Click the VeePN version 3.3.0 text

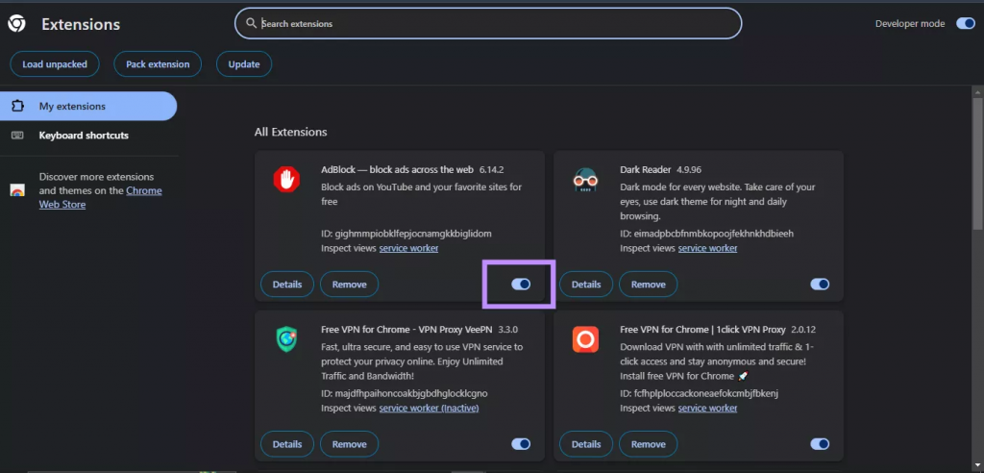tap(507, 329)
